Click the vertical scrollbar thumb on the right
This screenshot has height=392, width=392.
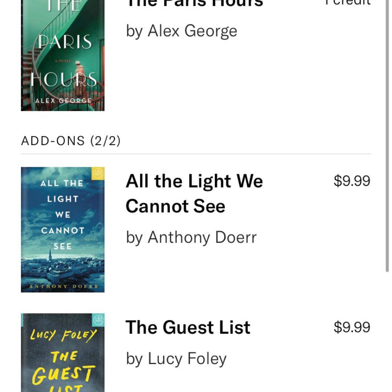coord(387,138)
